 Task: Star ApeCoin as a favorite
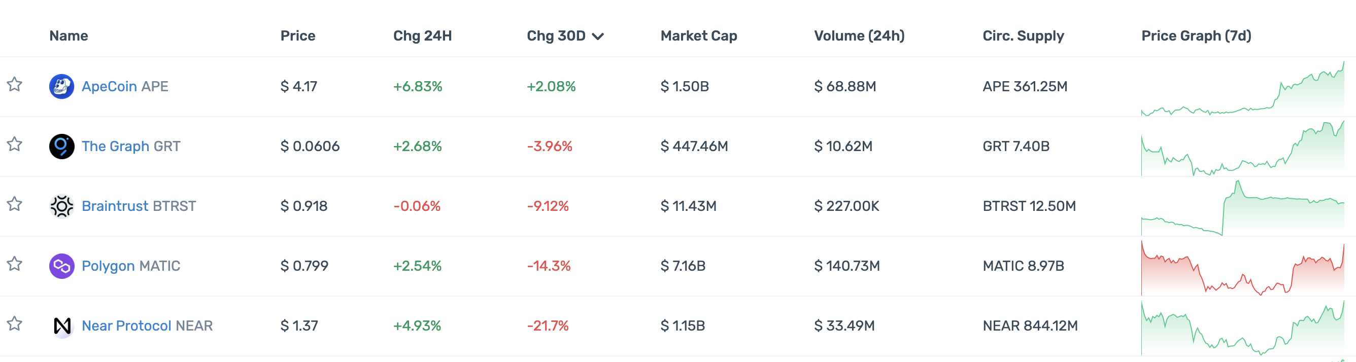15,85
